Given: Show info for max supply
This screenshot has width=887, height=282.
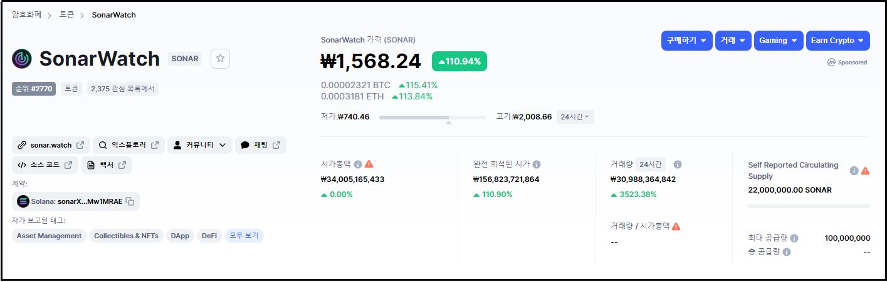Looking at the screenshot, I should pos(794,238).
